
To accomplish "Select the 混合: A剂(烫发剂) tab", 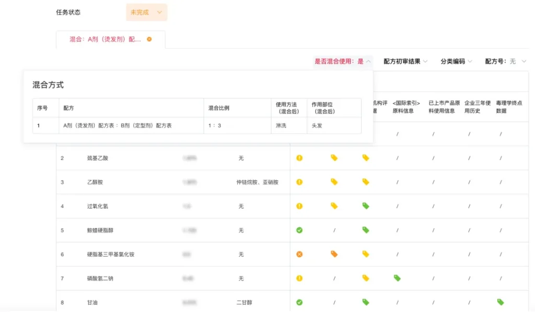I will point(106,39).
